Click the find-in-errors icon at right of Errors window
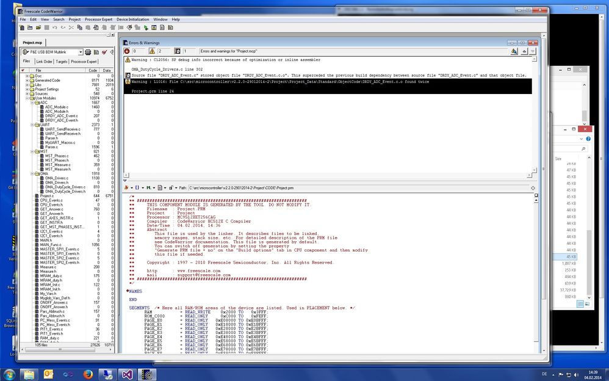Image resolution: width=609 pixels, height=381 pixels. coord(514,51)
